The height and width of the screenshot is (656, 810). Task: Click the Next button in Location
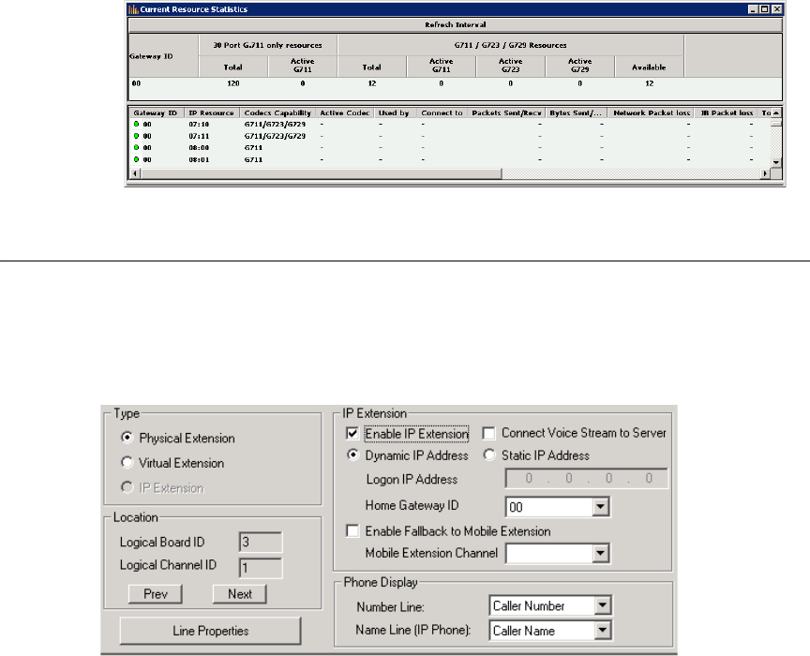pyautogui.click(x=239, y=594)
